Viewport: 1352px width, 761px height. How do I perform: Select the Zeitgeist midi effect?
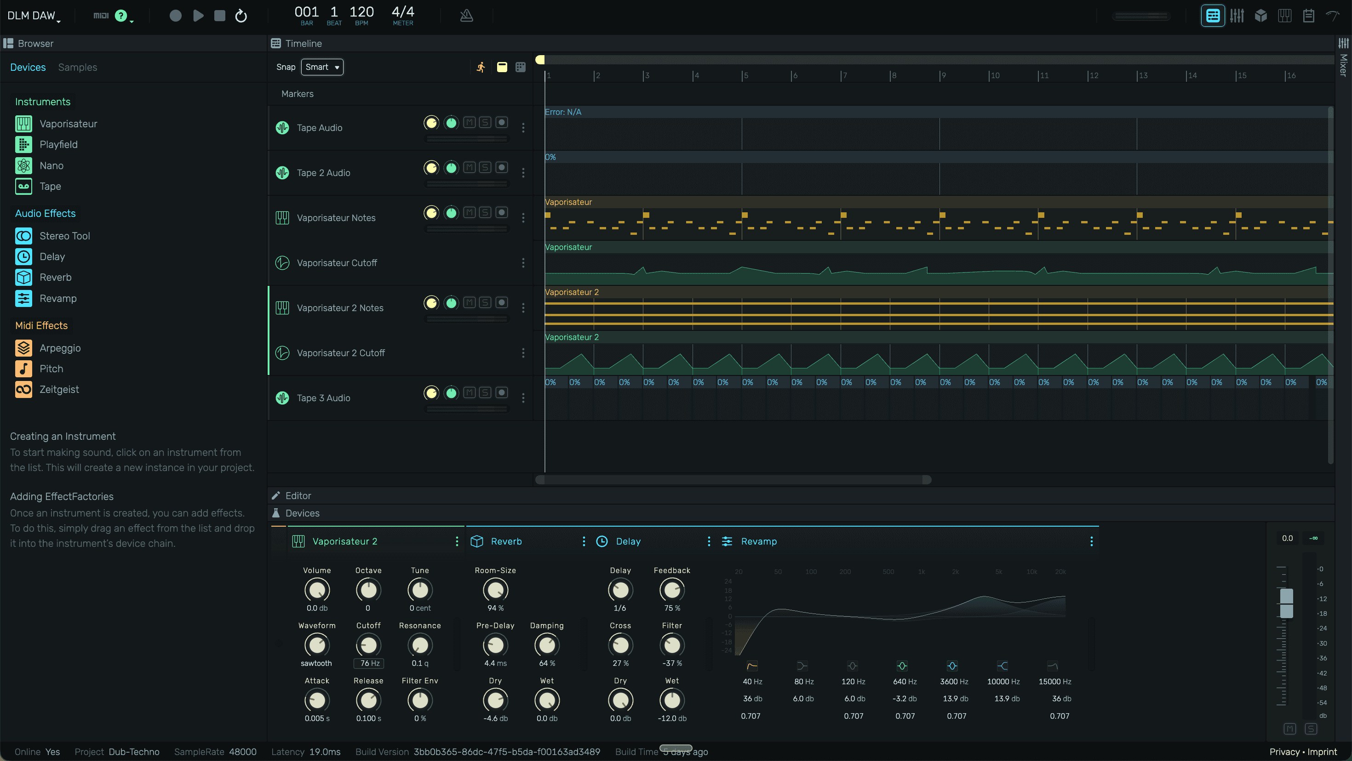click(47, 390)
